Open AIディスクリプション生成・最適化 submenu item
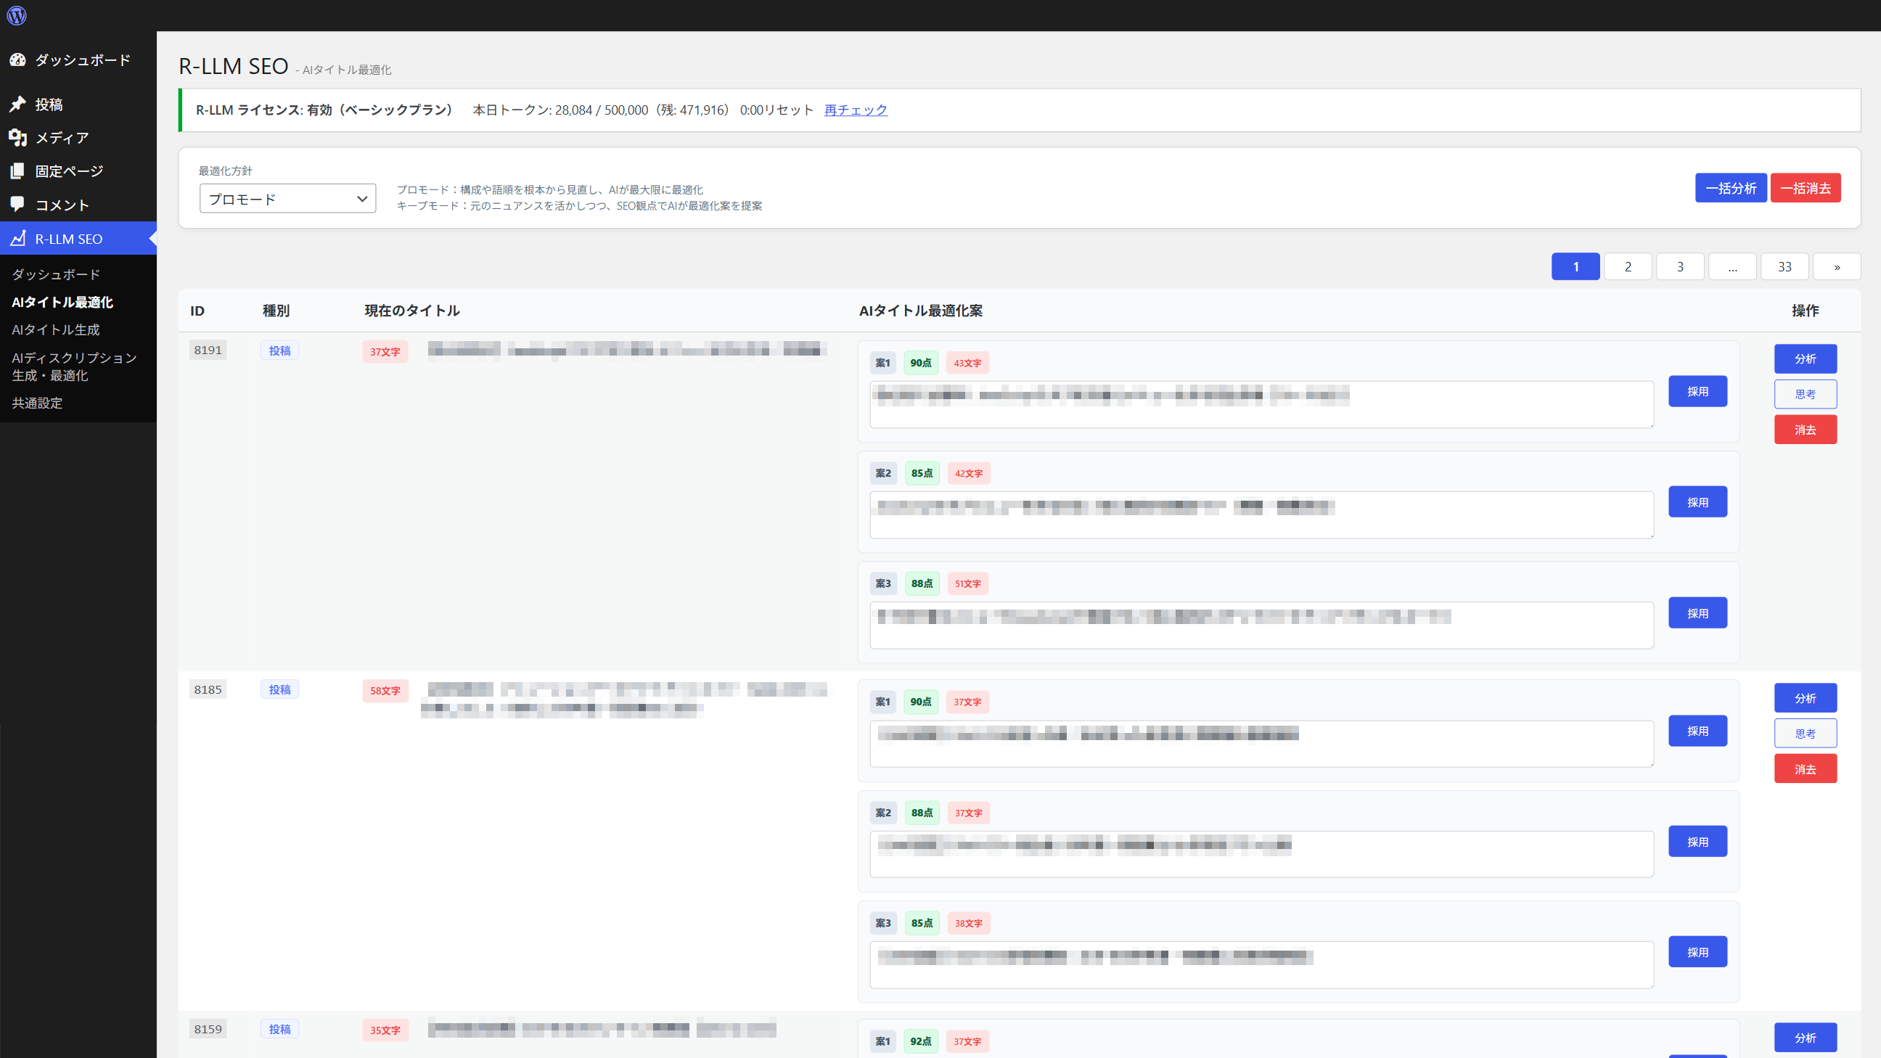 click(75, 366)
